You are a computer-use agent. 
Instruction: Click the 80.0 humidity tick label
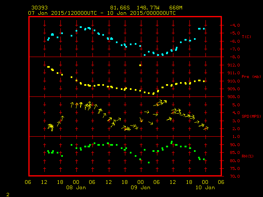tap(235, 160)
